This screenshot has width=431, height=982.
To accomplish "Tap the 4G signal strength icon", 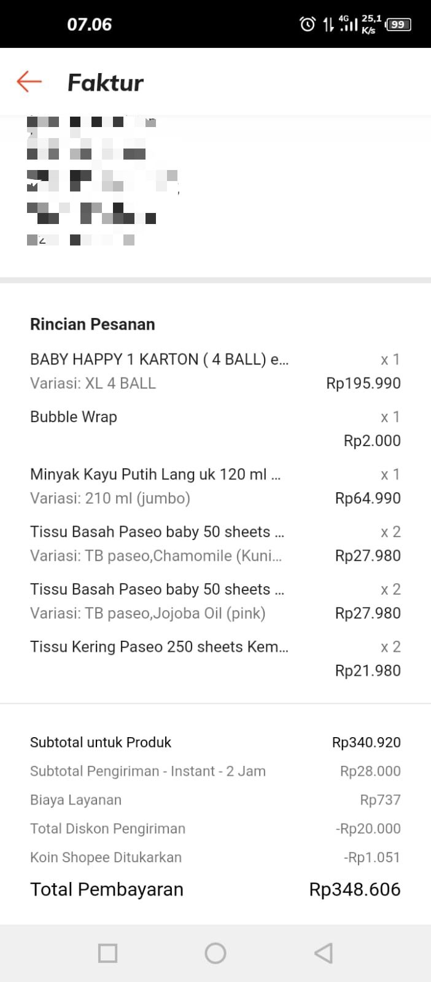I will tap(348, 24).
